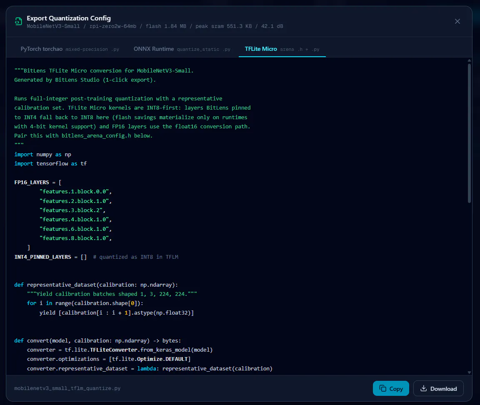The width and height of the screenshot is (480, 405).
Task: Click the "Yield calibration batches" docstring line
Action: 112,294
